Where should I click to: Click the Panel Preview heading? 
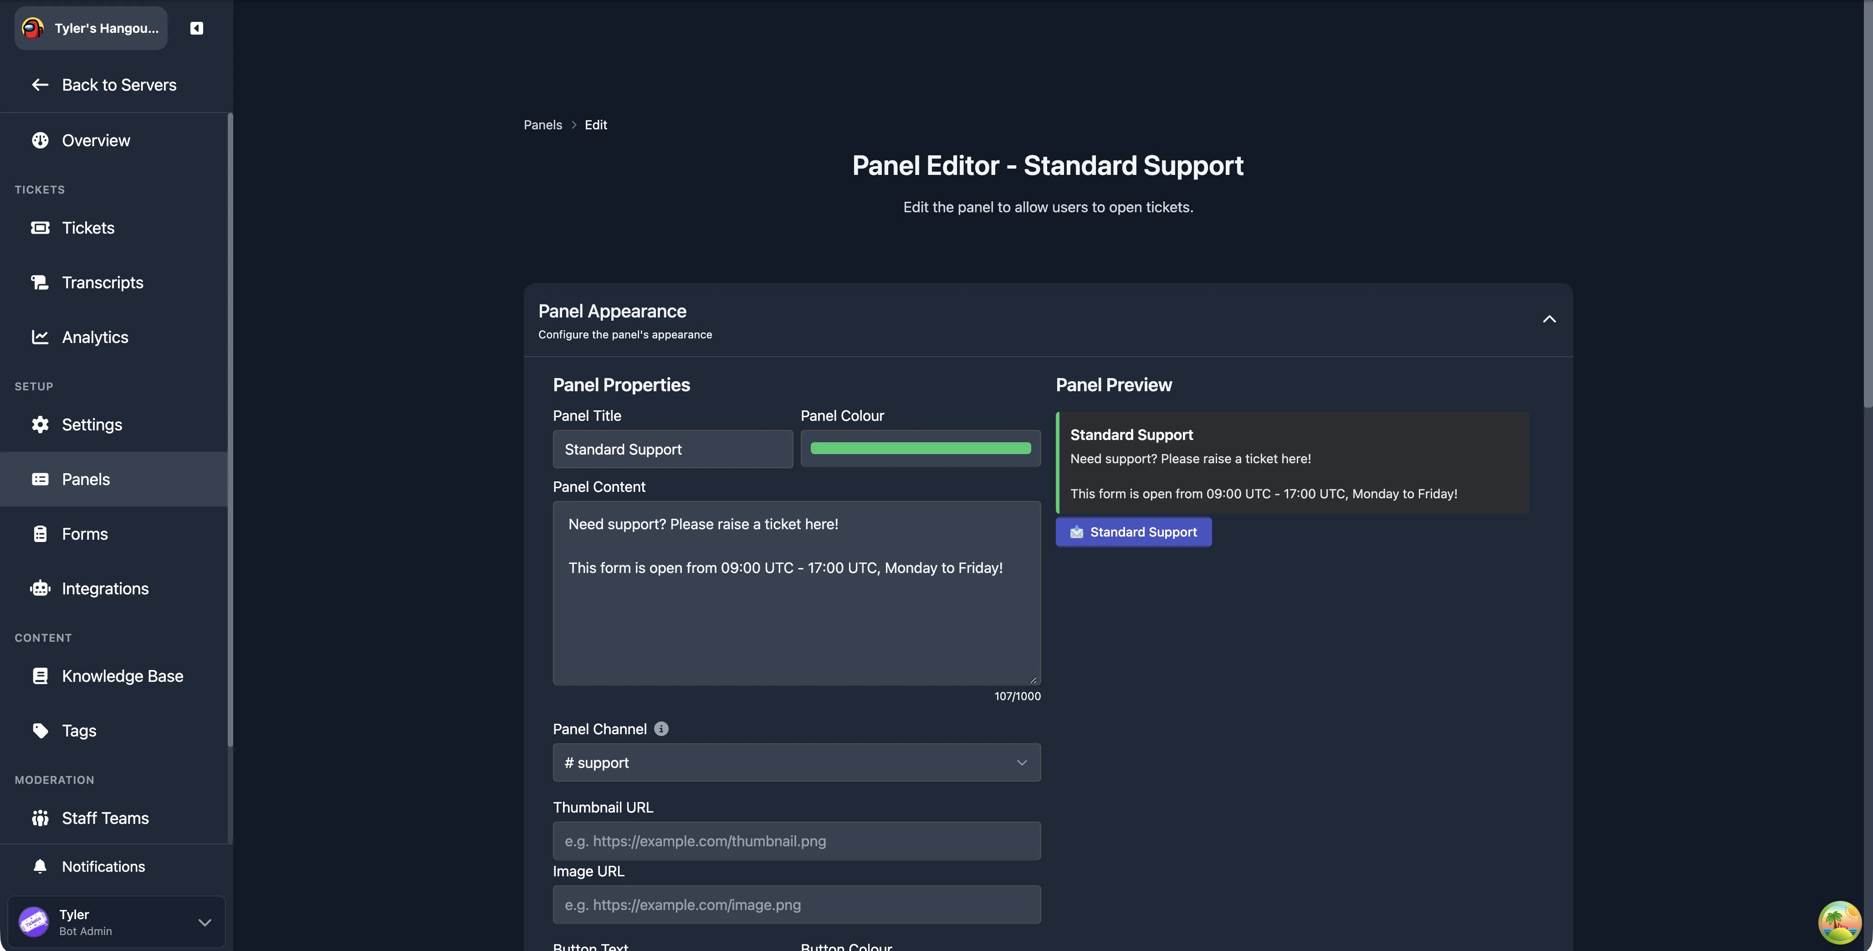coord(1114,385)
